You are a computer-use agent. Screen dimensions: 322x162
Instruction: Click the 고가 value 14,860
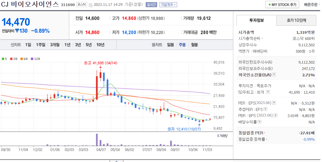coord(129,18)
